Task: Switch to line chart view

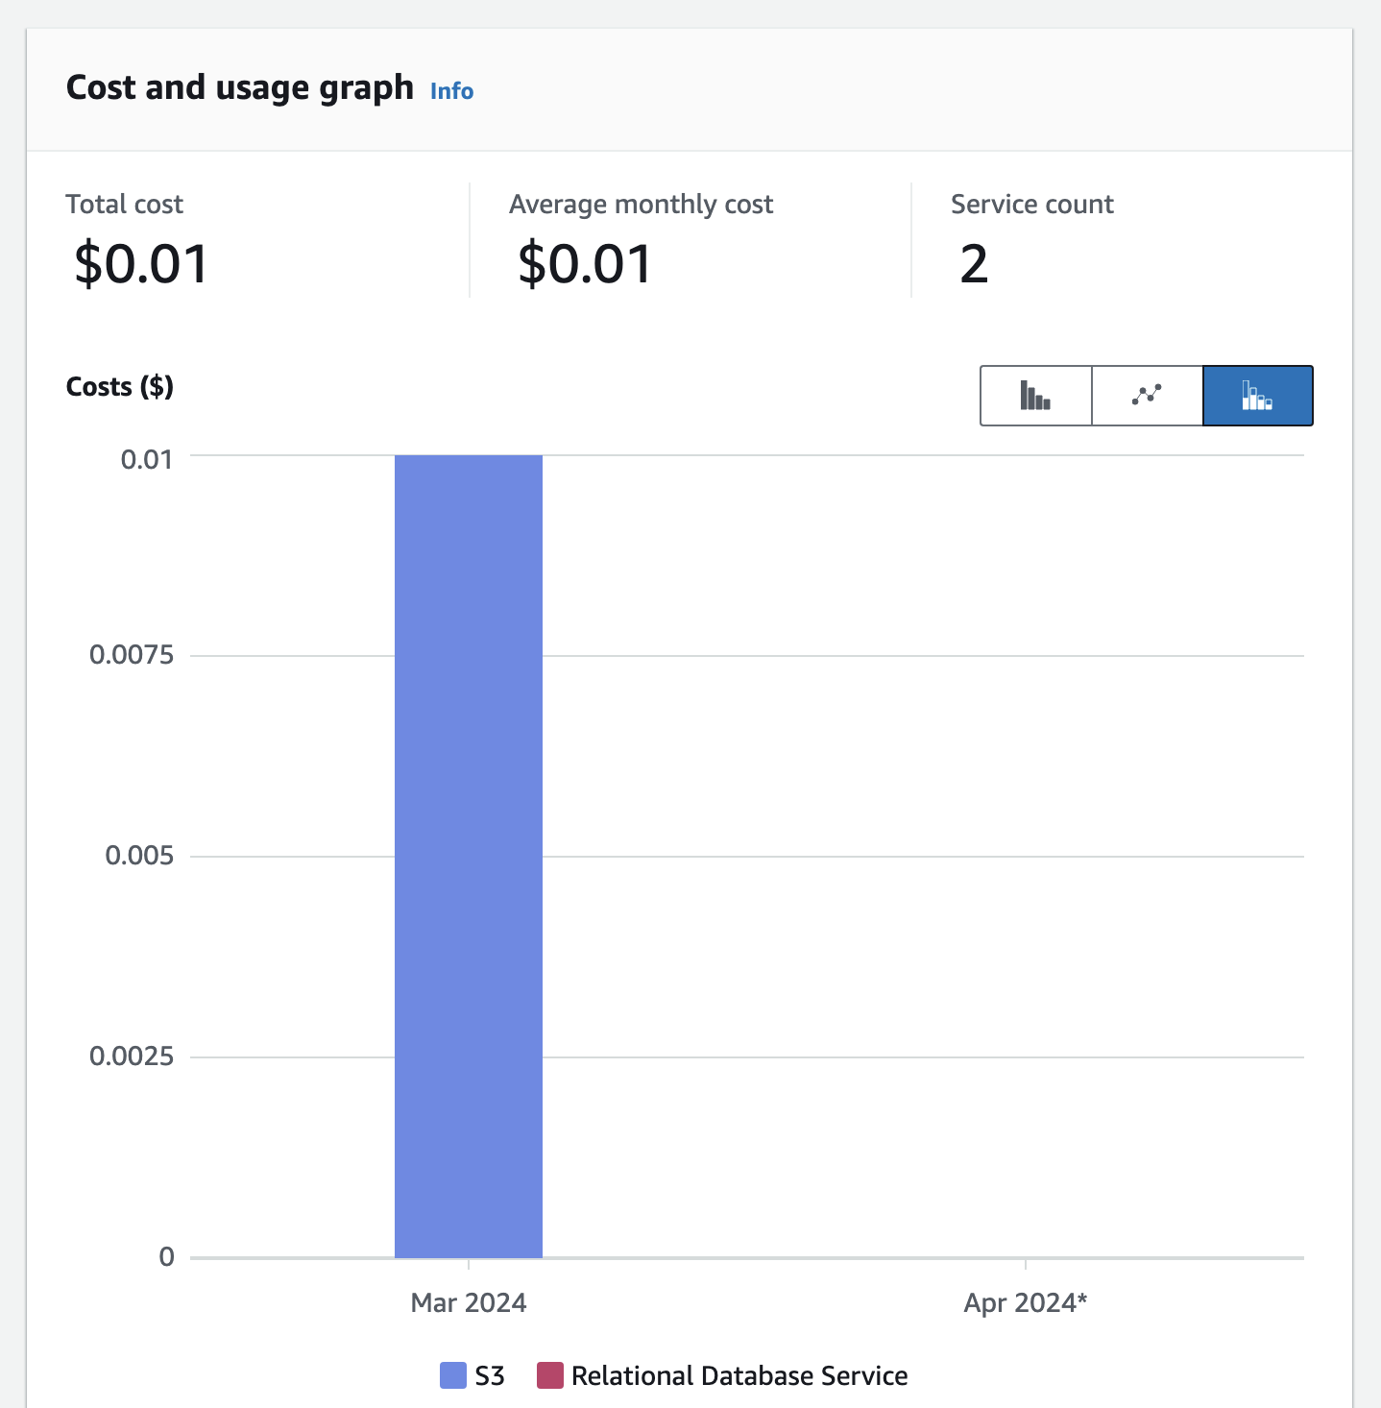Action: 1147,396
